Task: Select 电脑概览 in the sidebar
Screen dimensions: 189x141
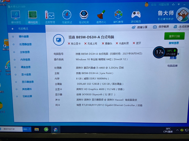Action: (x=26, y=29)
